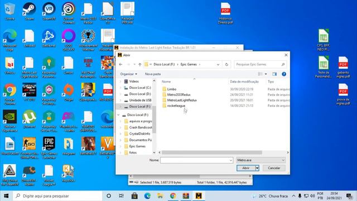
Task: Launch Epic Games Launcher desktop shortcut
Action: [x=49, y=147]
